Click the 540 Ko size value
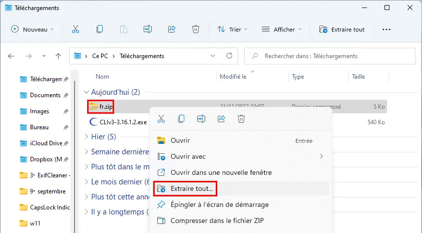 tap(376, 122)
